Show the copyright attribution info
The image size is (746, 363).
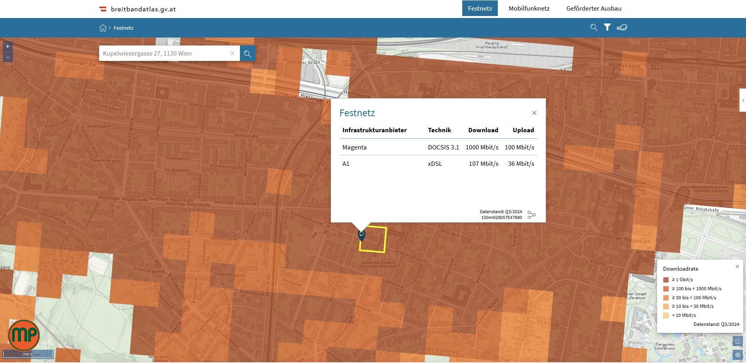pyautogui.click(x=738, y=355)
